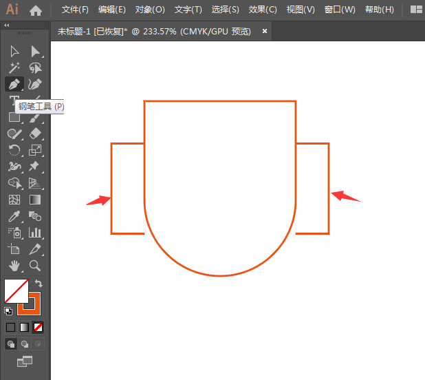Viewport: 425px width, 380px height.
Task: Collapse the tools panel with double arrows
Action: point(7,25)
